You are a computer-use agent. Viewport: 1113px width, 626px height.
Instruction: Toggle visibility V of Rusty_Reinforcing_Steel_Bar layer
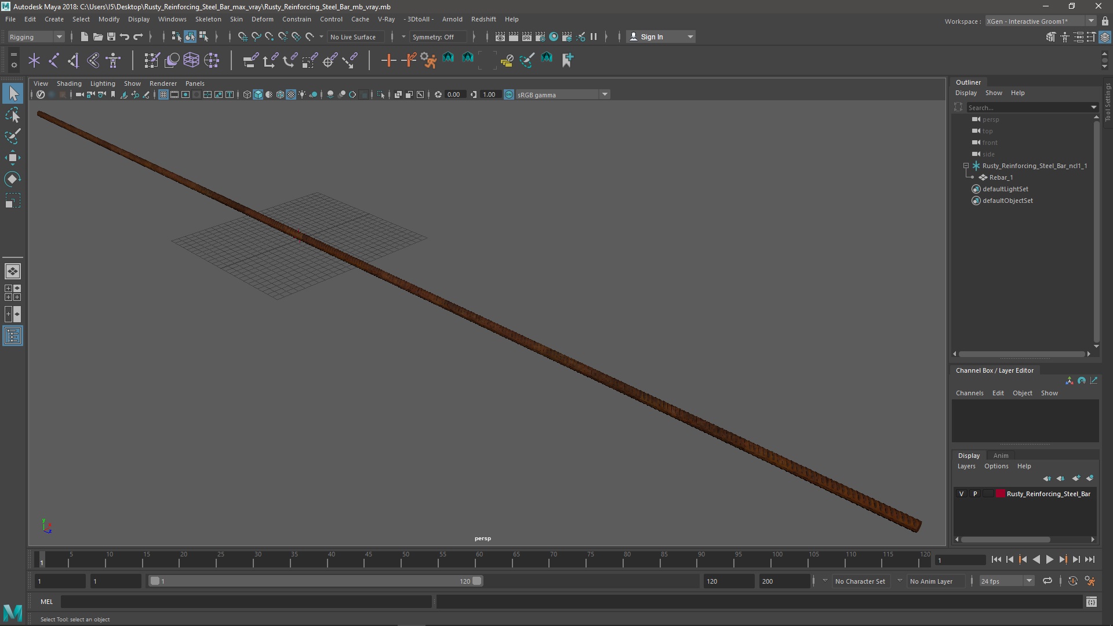961,494
